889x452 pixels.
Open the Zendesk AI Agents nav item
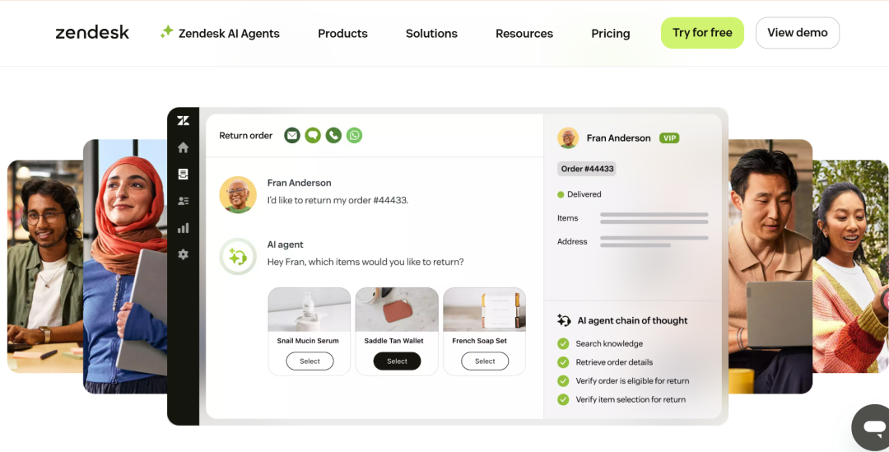(x=220, y=33)
